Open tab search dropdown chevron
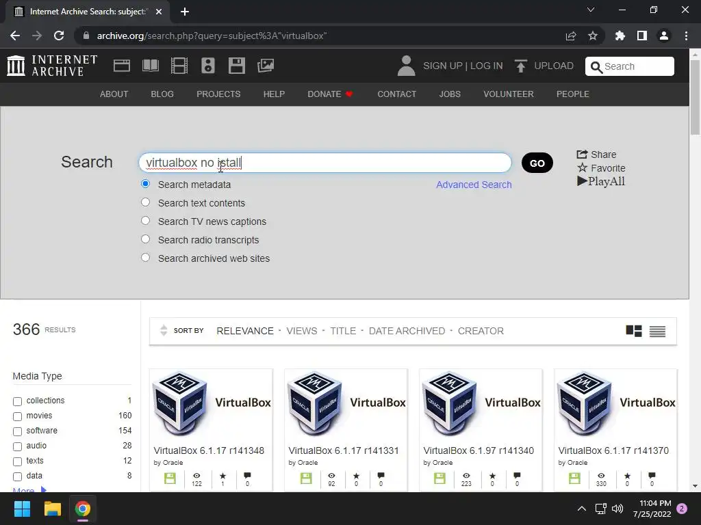701x525 pixels. coord(591,10)
